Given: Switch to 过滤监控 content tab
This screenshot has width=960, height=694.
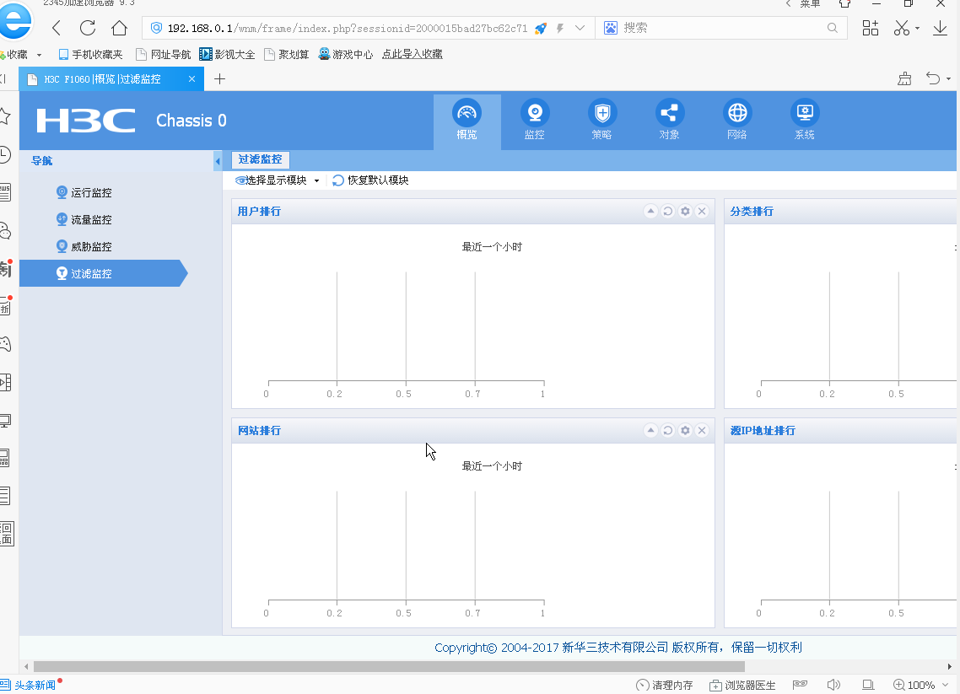Looking at the screenshot, I should point(260,159).
